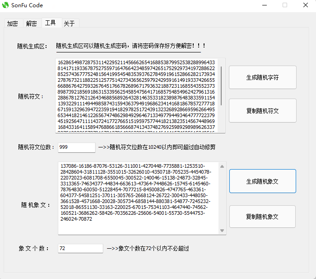Select the 工具 tab
This screenshot has height=279, width=316.
(x=51, y=23)
